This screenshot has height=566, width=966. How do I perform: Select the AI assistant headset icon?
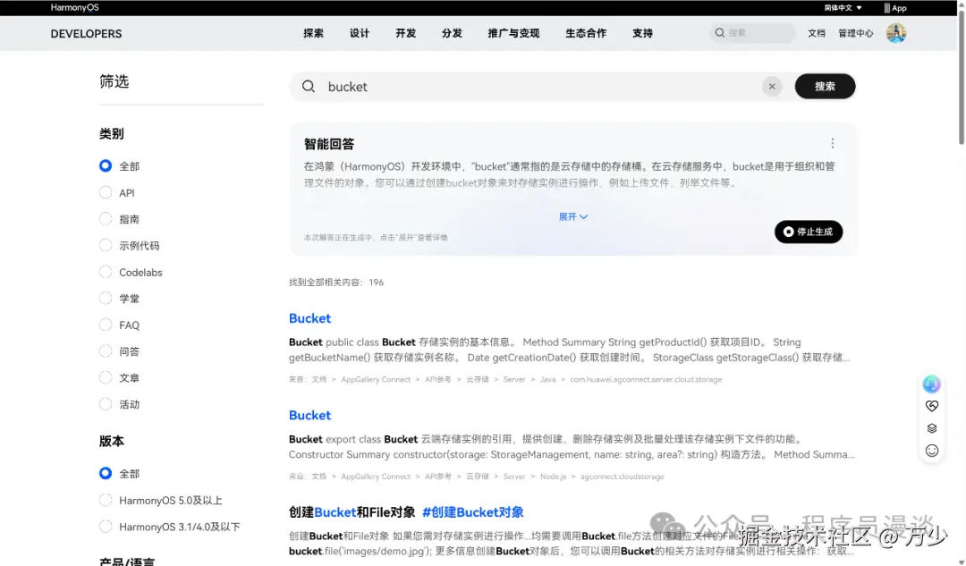click(x=931, y=383)
